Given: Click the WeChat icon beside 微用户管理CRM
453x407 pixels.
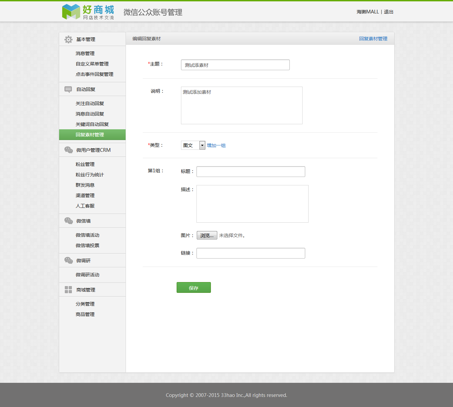Looking at the screenshot, I should 69,150.
